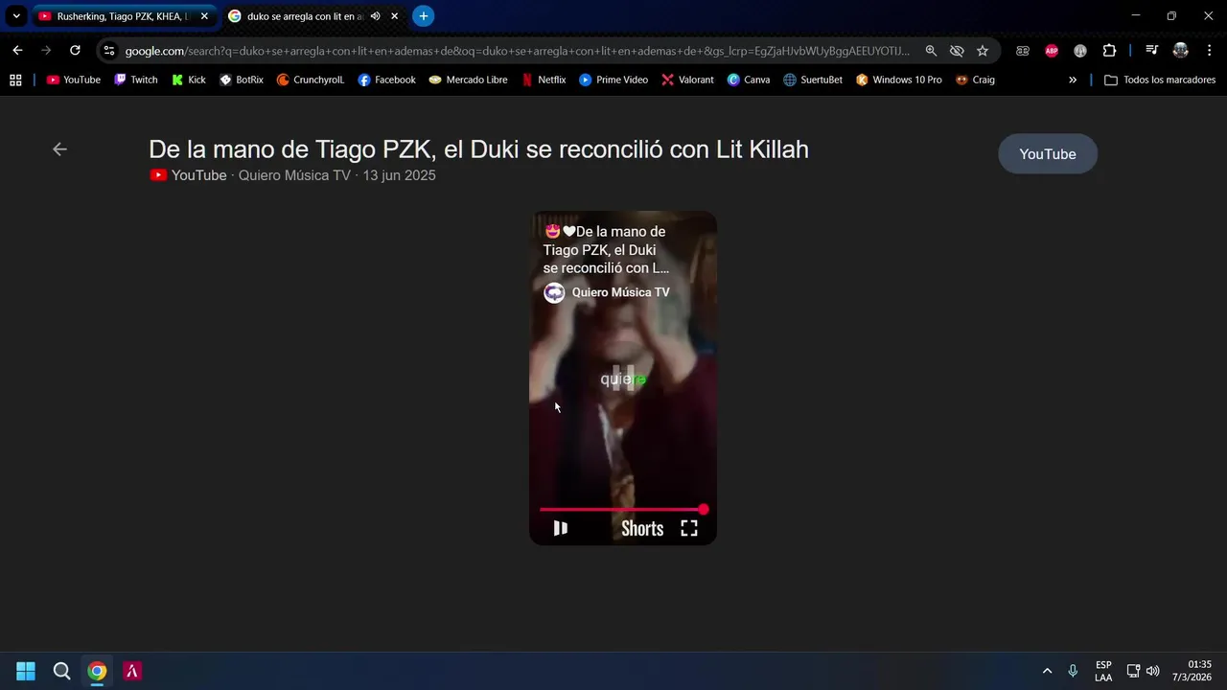The height and width of the screenshot is (690, 1227).
Task: Open the video title 'De la mano de Tiago PZK'
Action: click(x=478, y=149)
